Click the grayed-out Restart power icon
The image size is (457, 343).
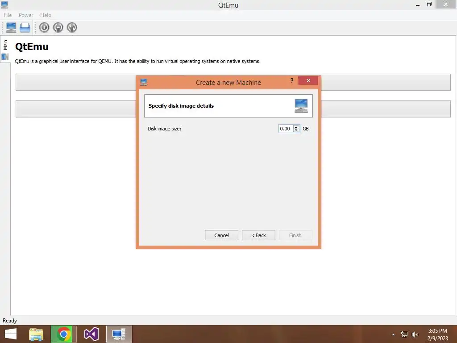click(72, 27)
